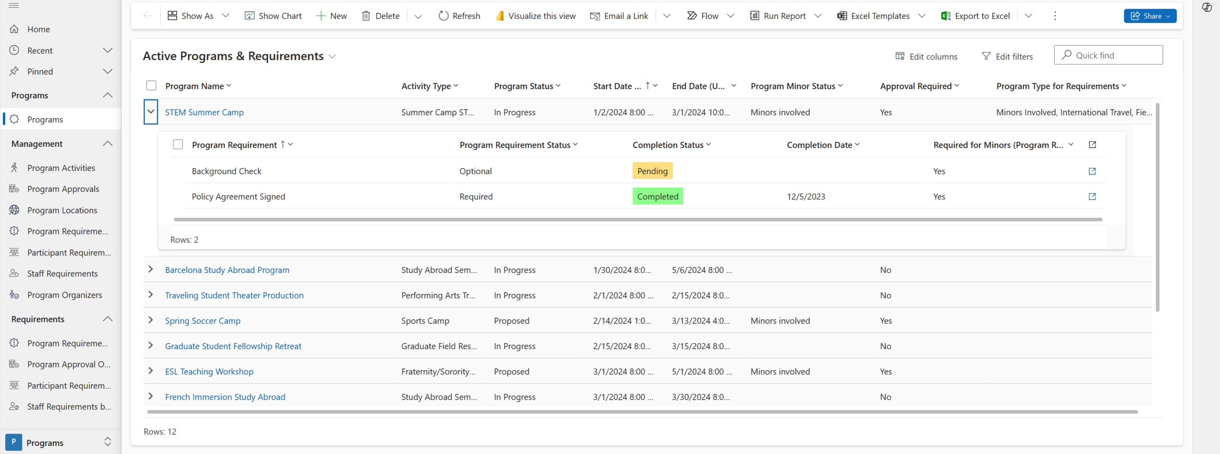This screenshot has height=454, width=1220.
Task: Click the Edit columns button
Action: click(x=926, y=56)
